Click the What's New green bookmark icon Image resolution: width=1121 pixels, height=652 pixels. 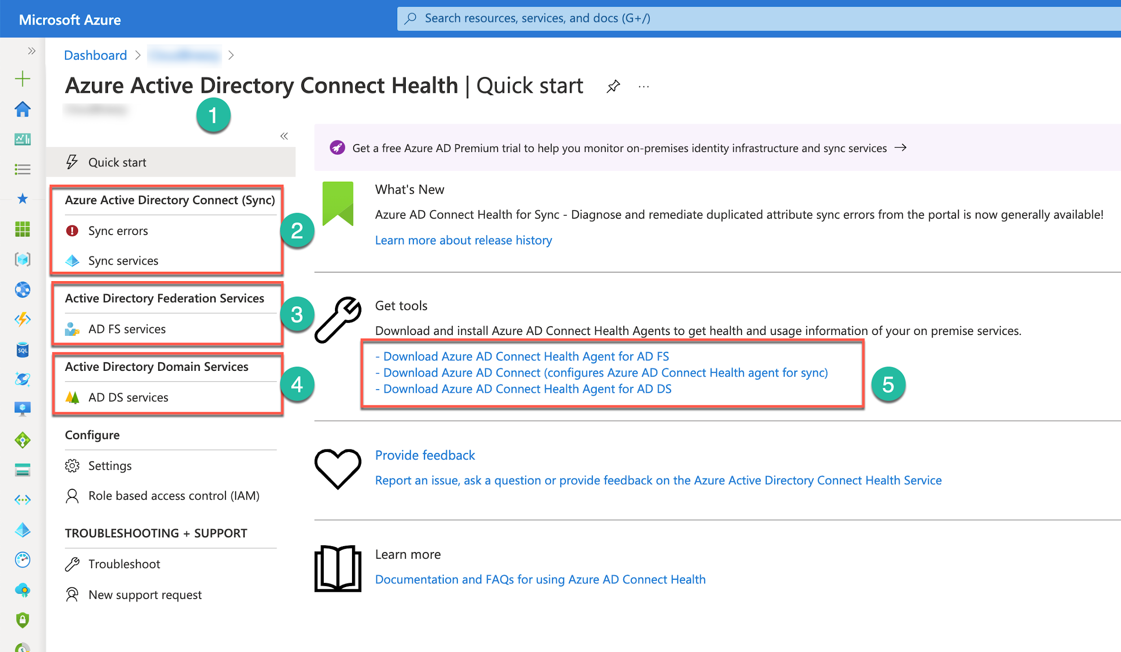tap(338, 204)
